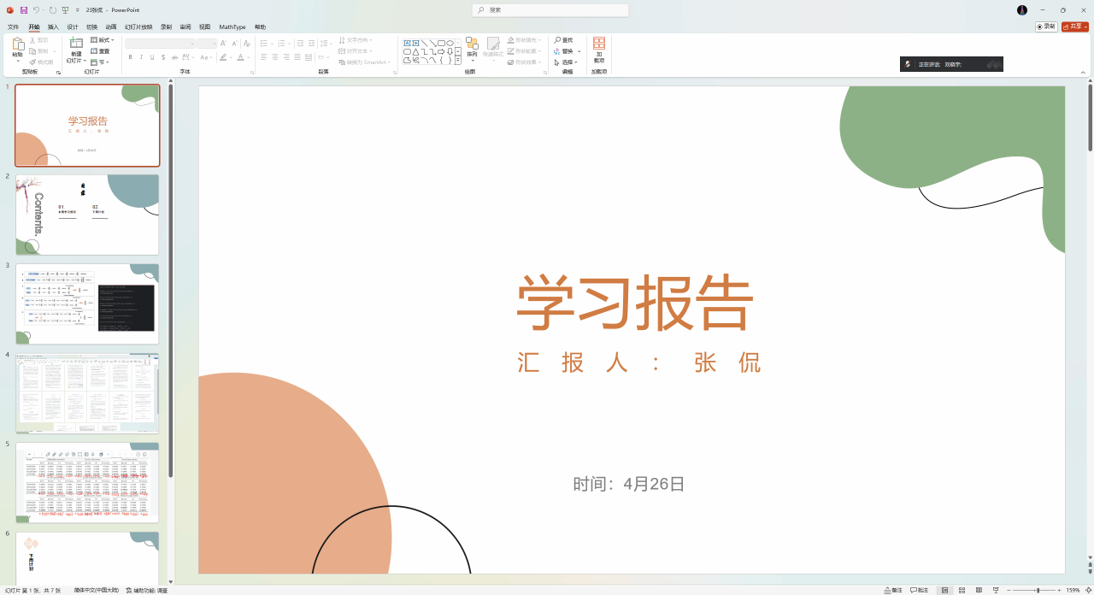Toggle right text alignment
This screenshot has height=595, width=1094.
(286, 57)
